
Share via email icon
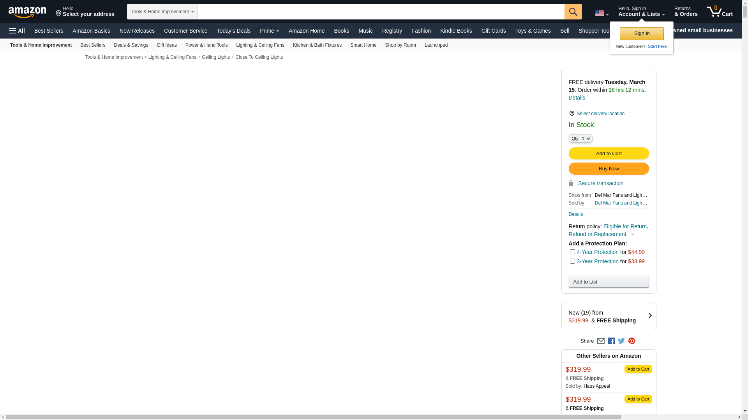[601, 341]
